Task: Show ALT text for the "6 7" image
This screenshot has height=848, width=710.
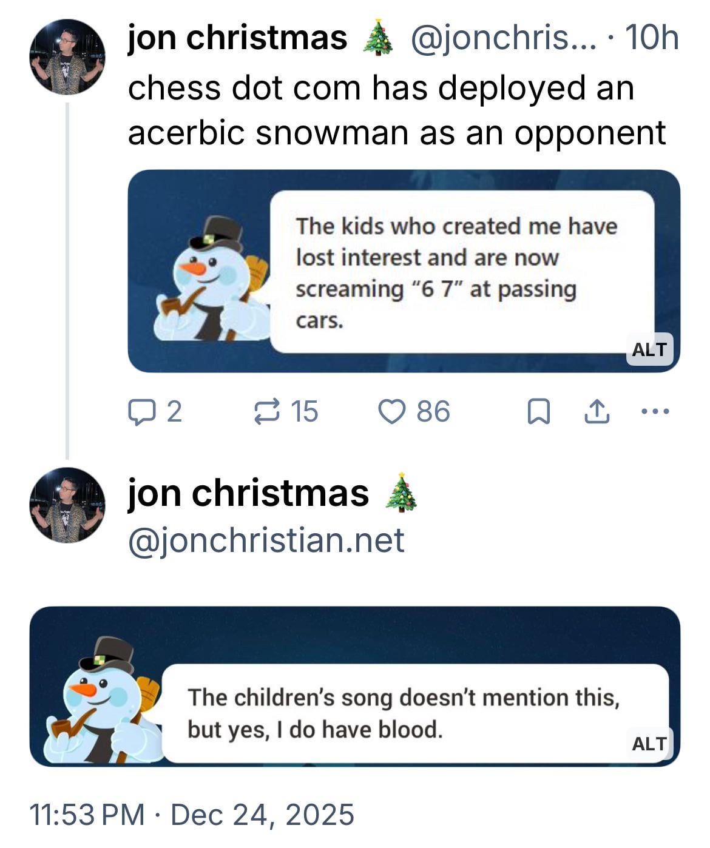Action: (x=649, y=349)
